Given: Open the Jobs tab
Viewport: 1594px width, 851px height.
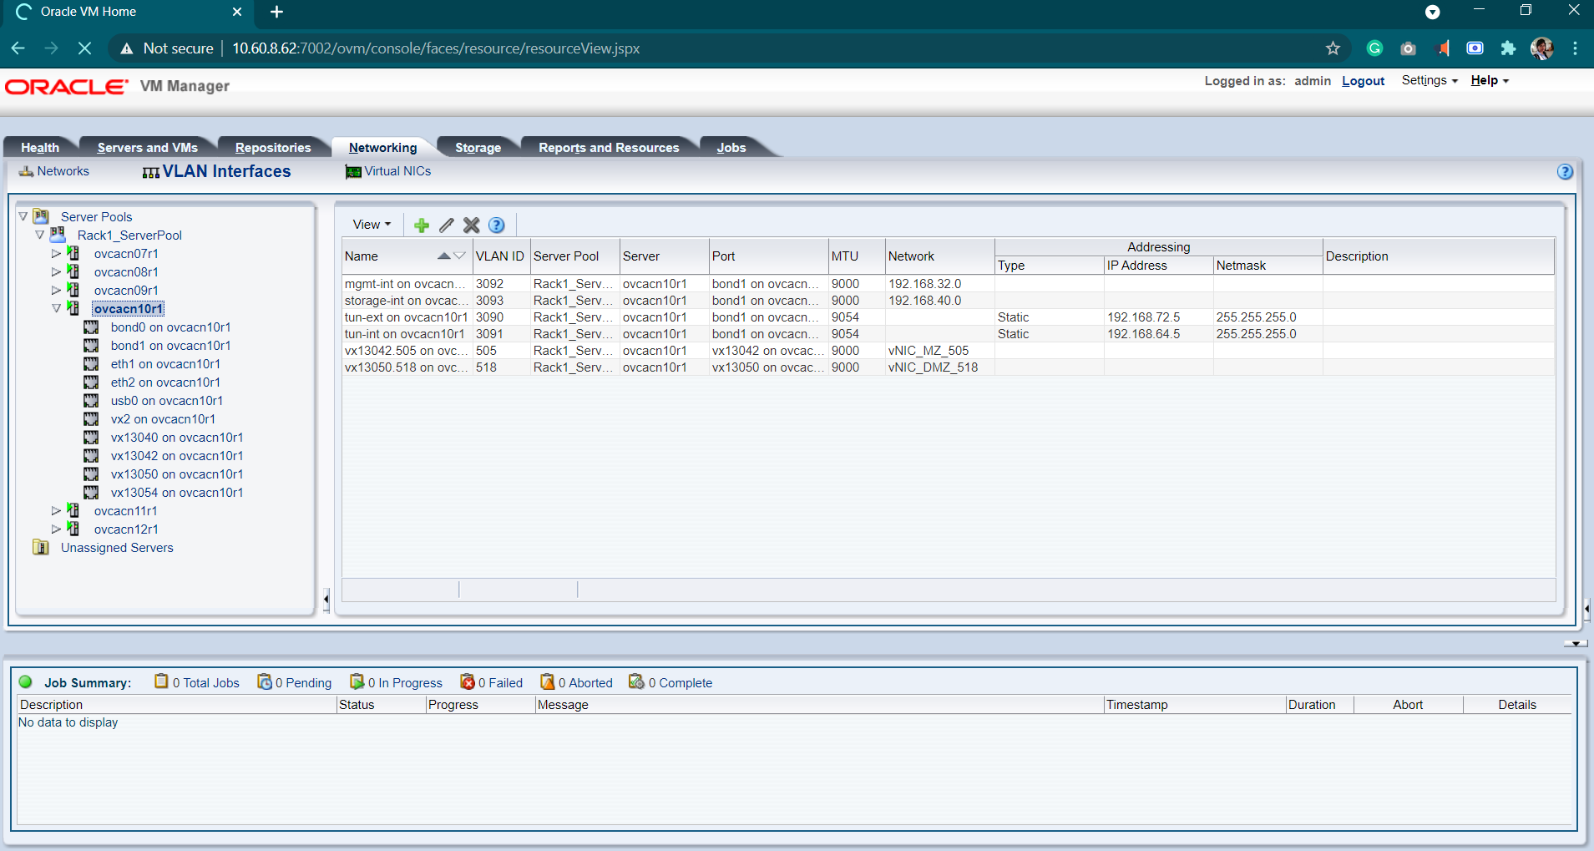Looking at the screenshot, I should pyautogui.click(x=731, y=148).
